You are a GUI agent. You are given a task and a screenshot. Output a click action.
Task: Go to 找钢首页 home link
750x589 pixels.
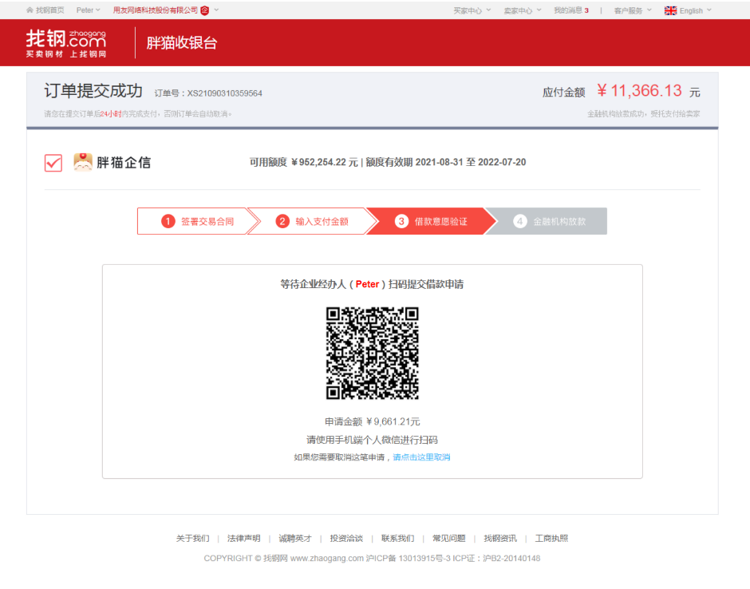click(49, 10)
